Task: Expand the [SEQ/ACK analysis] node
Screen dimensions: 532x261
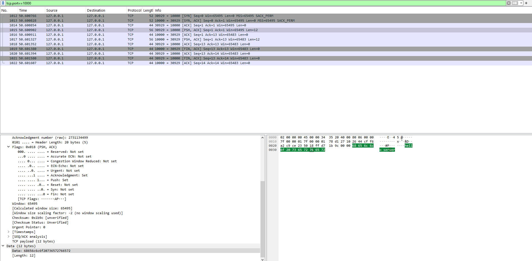Action: [8, 237]
